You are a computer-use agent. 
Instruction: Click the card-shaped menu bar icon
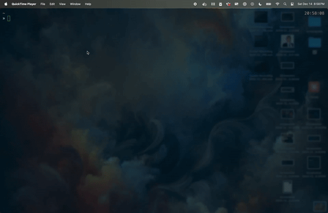coord(236,4)
